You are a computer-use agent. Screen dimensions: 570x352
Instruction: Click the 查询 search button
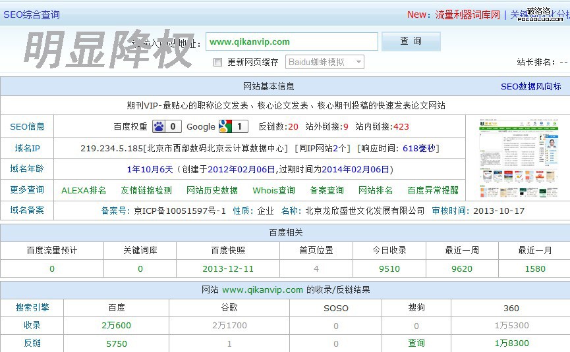(x=411, y=41)
